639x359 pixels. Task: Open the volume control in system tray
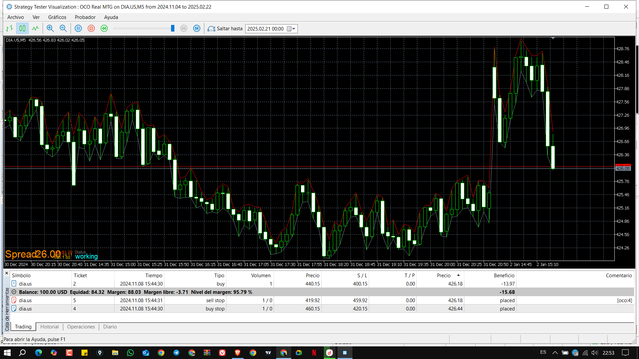pyautogui.click(x=595, y=353)
